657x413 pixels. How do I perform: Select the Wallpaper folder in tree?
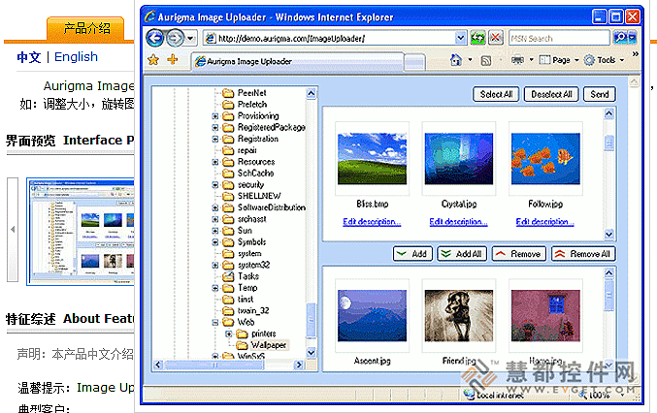[270, 345]
